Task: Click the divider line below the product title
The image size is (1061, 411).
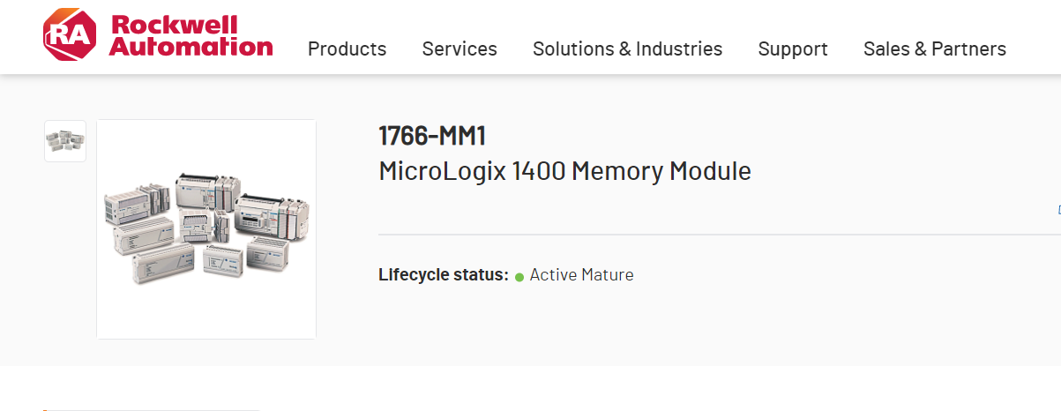Action: coord(706,235)
